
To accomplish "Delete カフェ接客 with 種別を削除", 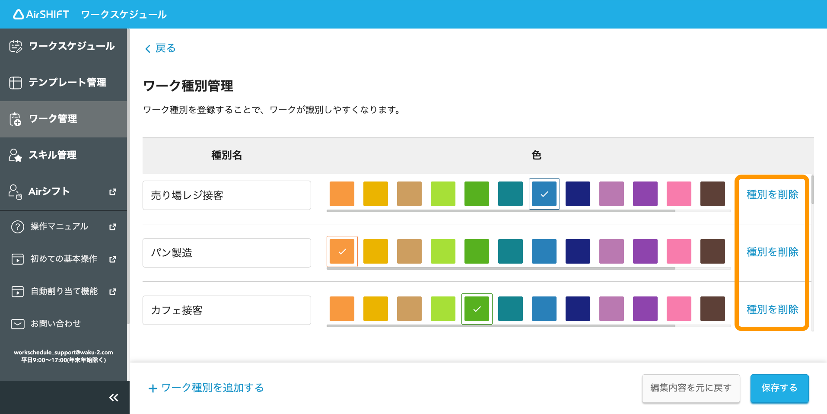I will 772,309.
